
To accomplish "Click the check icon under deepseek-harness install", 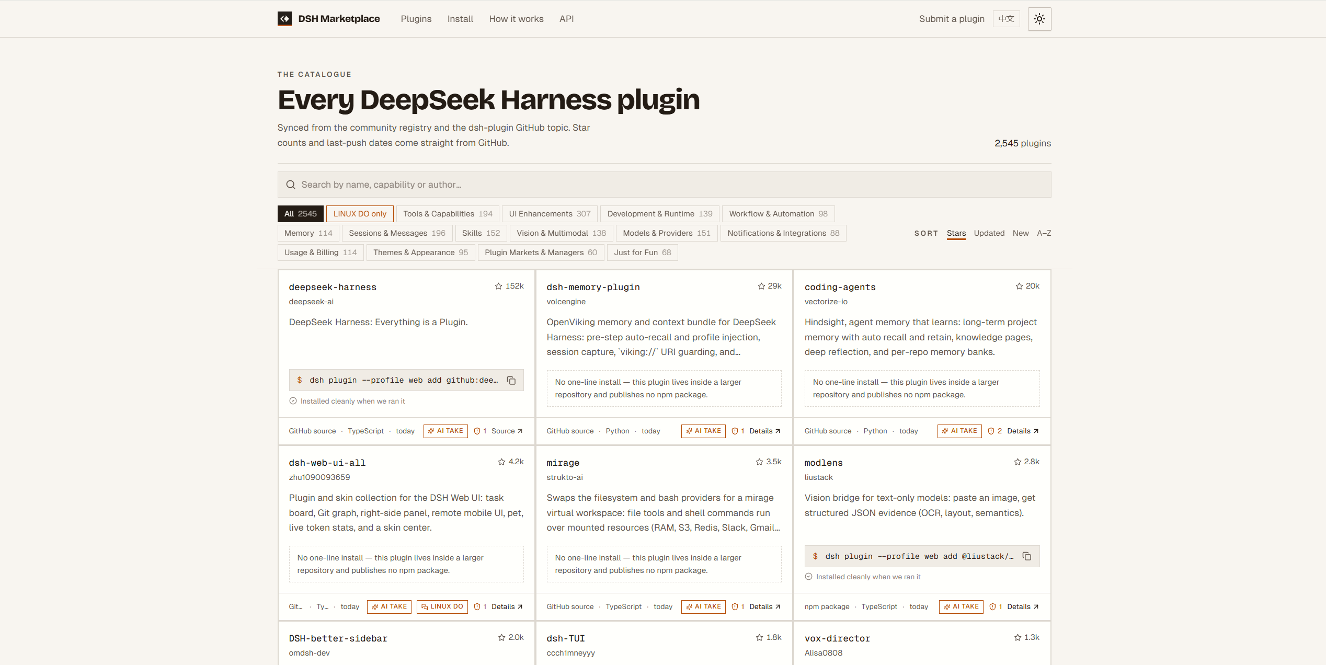I will pos(293,401).
